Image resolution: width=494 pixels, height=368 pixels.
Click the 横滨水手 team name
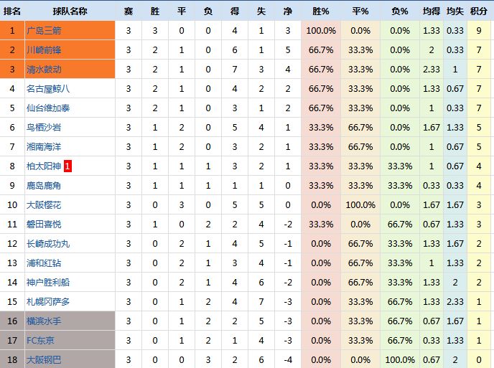44,321
